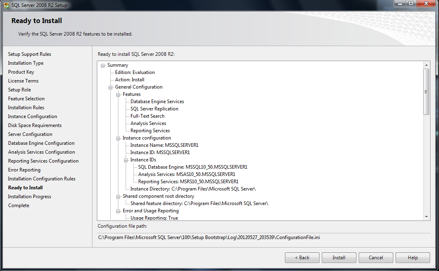Select the Installation Rules step
This screenshot has height=271, width=439.
click(26, 108)
